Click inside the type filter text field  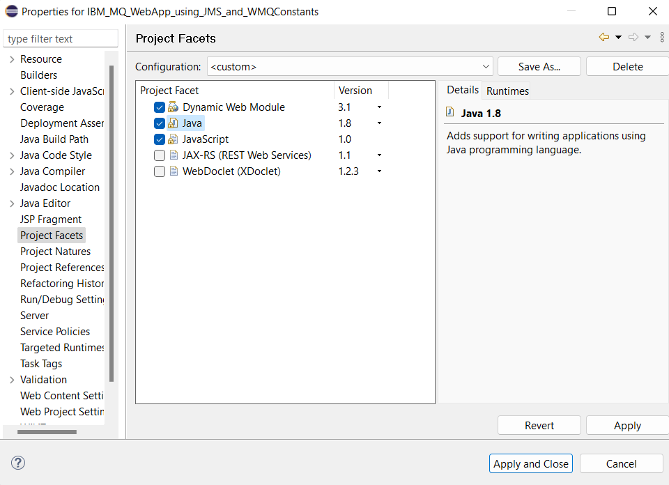(x=59, y=38)
